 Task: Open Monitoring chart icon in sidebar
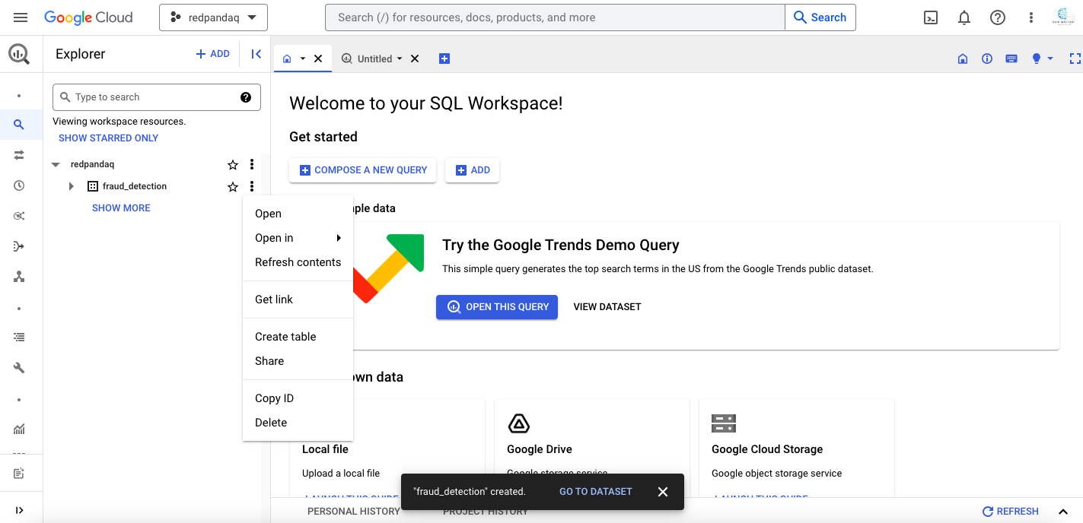coord(19,429)
